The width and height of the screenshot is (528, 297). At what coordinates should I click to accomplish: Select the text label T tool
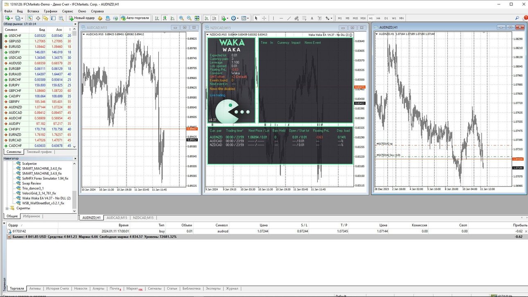point(320,18)
